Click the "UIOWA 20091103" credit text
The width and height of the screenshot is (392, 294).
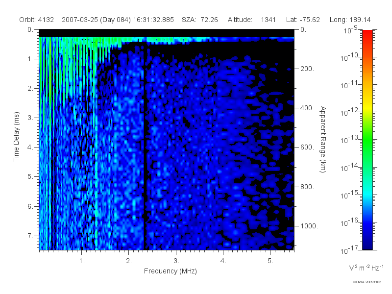click(367, 282)
